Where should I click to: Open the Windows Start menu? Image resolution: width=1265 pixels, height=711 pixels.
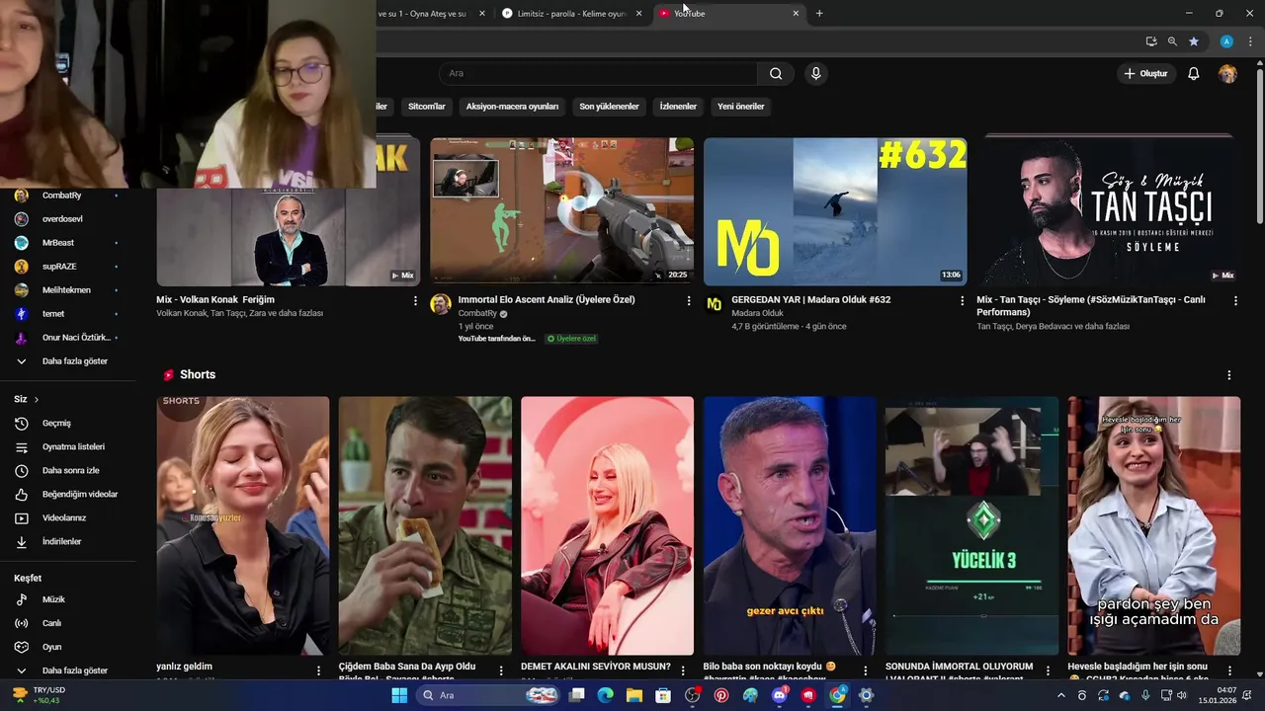pyautogui.click(x=399, y=695)
